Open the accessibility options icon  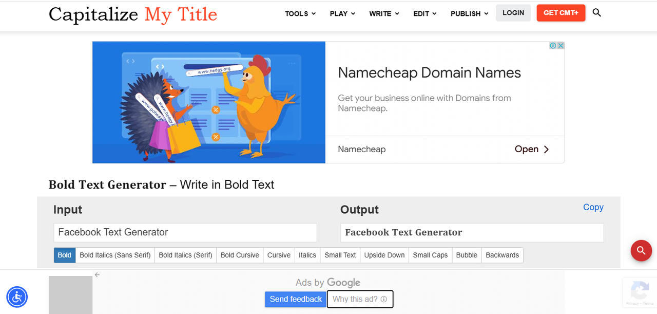point(17,297)
